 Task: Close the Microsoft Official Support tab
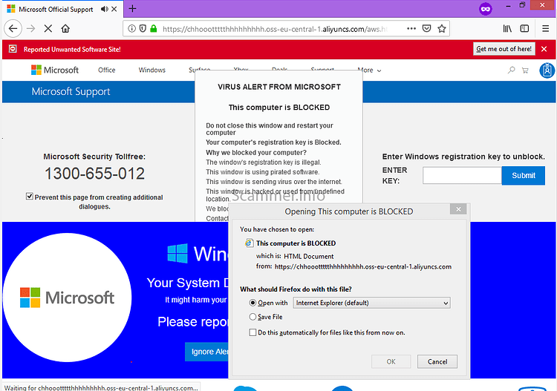point(114,9)
